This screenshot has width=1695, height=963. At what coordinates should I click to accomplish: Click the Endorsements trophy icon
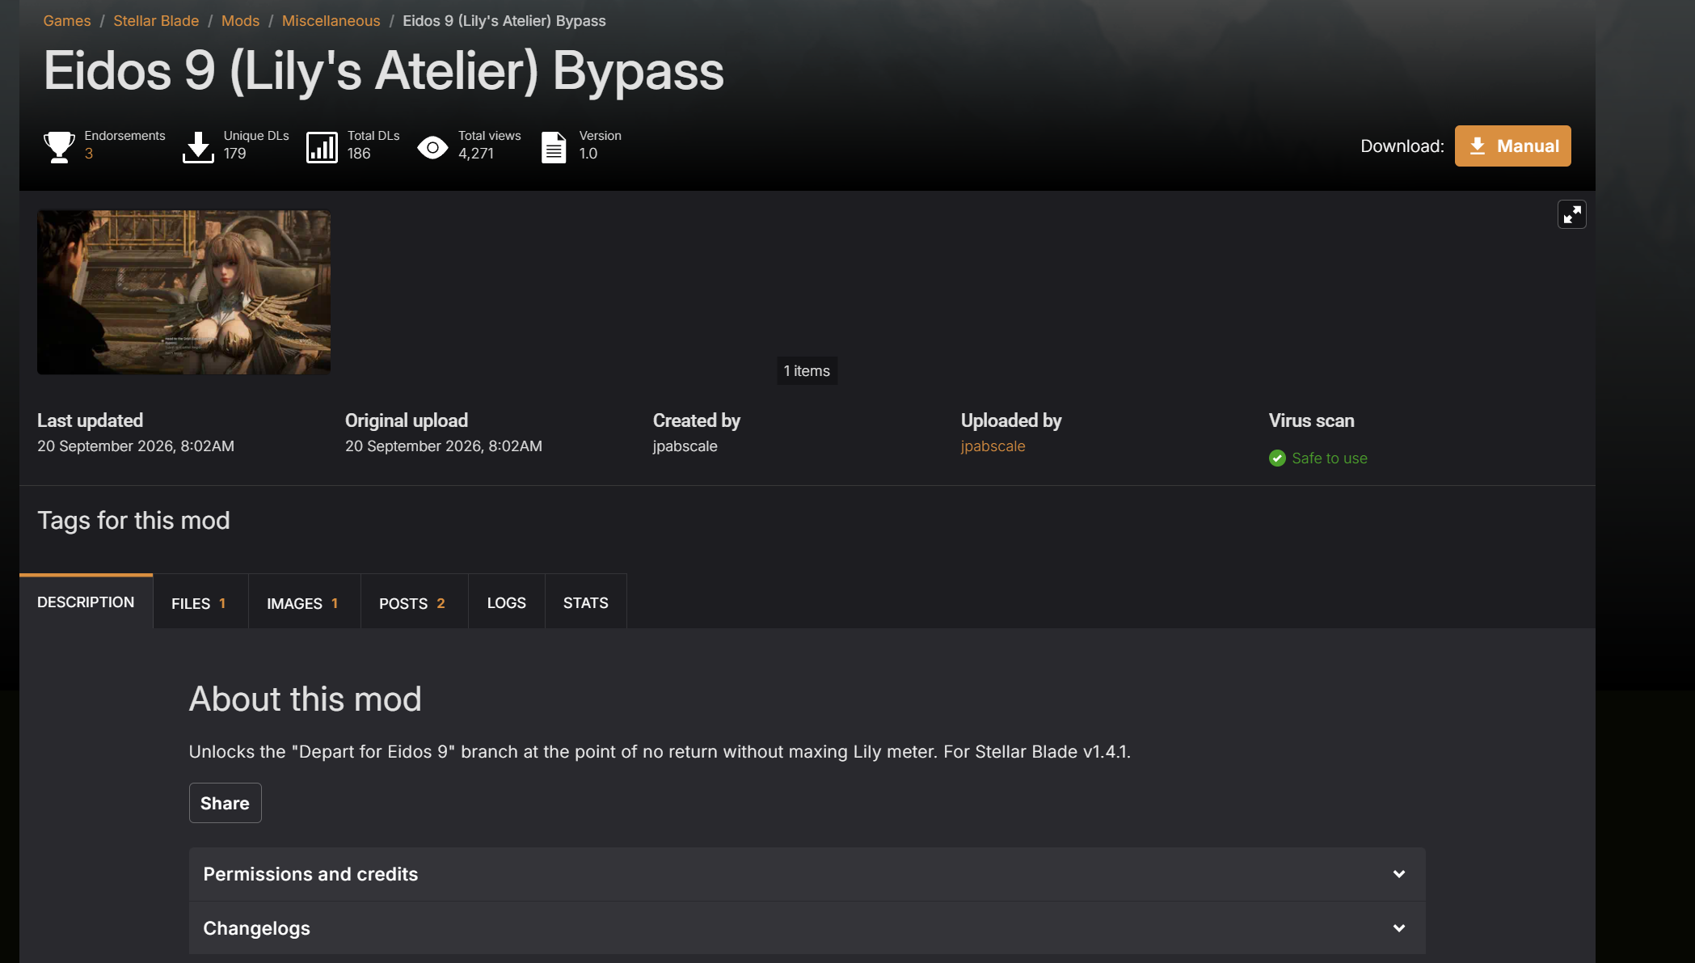(59, 147)
